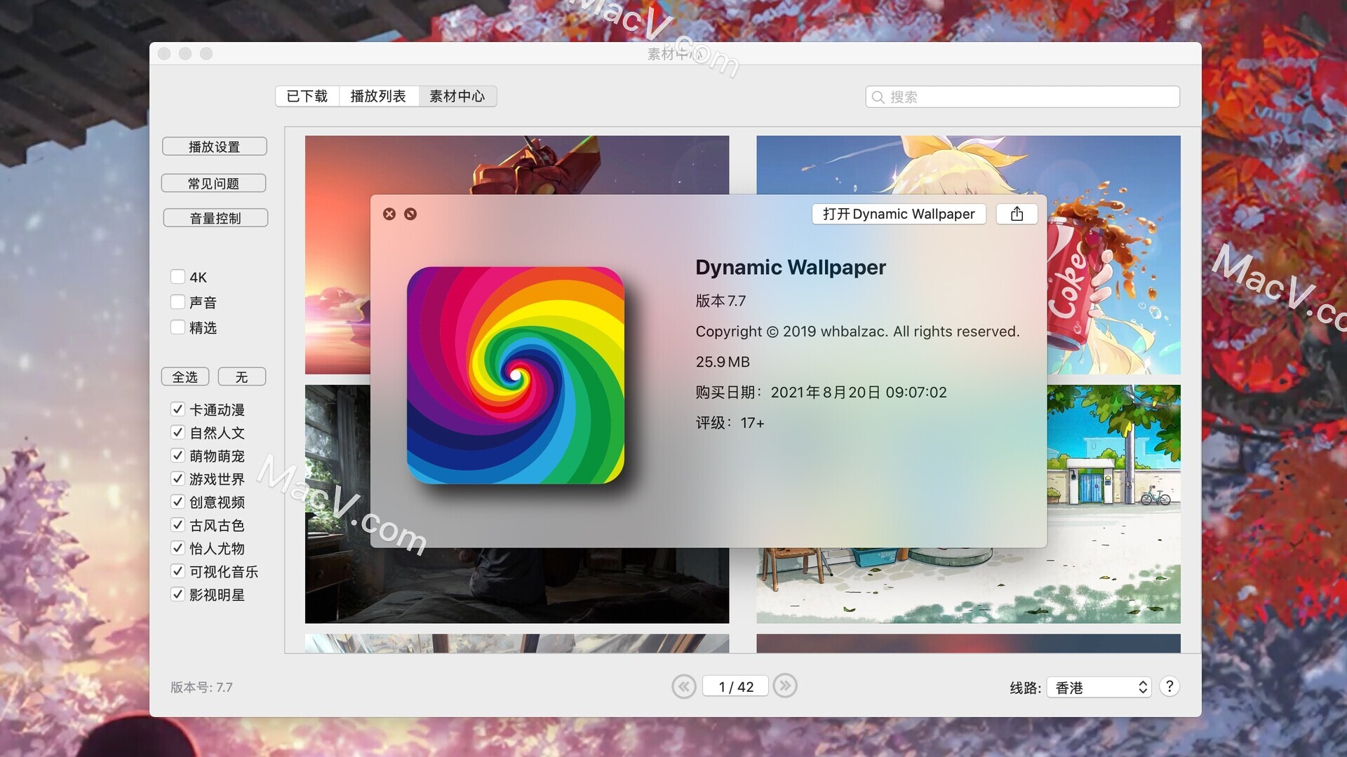Uncheck the 萌物萌宠 category

coord(177,456)
